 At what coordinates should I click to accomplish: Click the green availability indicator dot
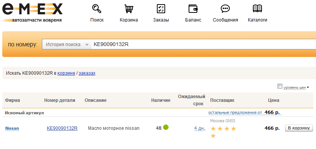[166, 127]
